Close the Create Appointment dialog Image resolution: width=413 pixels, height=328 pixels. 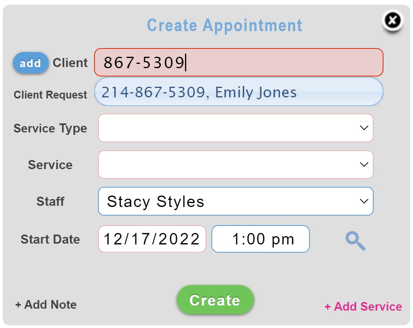pos(393,20)
